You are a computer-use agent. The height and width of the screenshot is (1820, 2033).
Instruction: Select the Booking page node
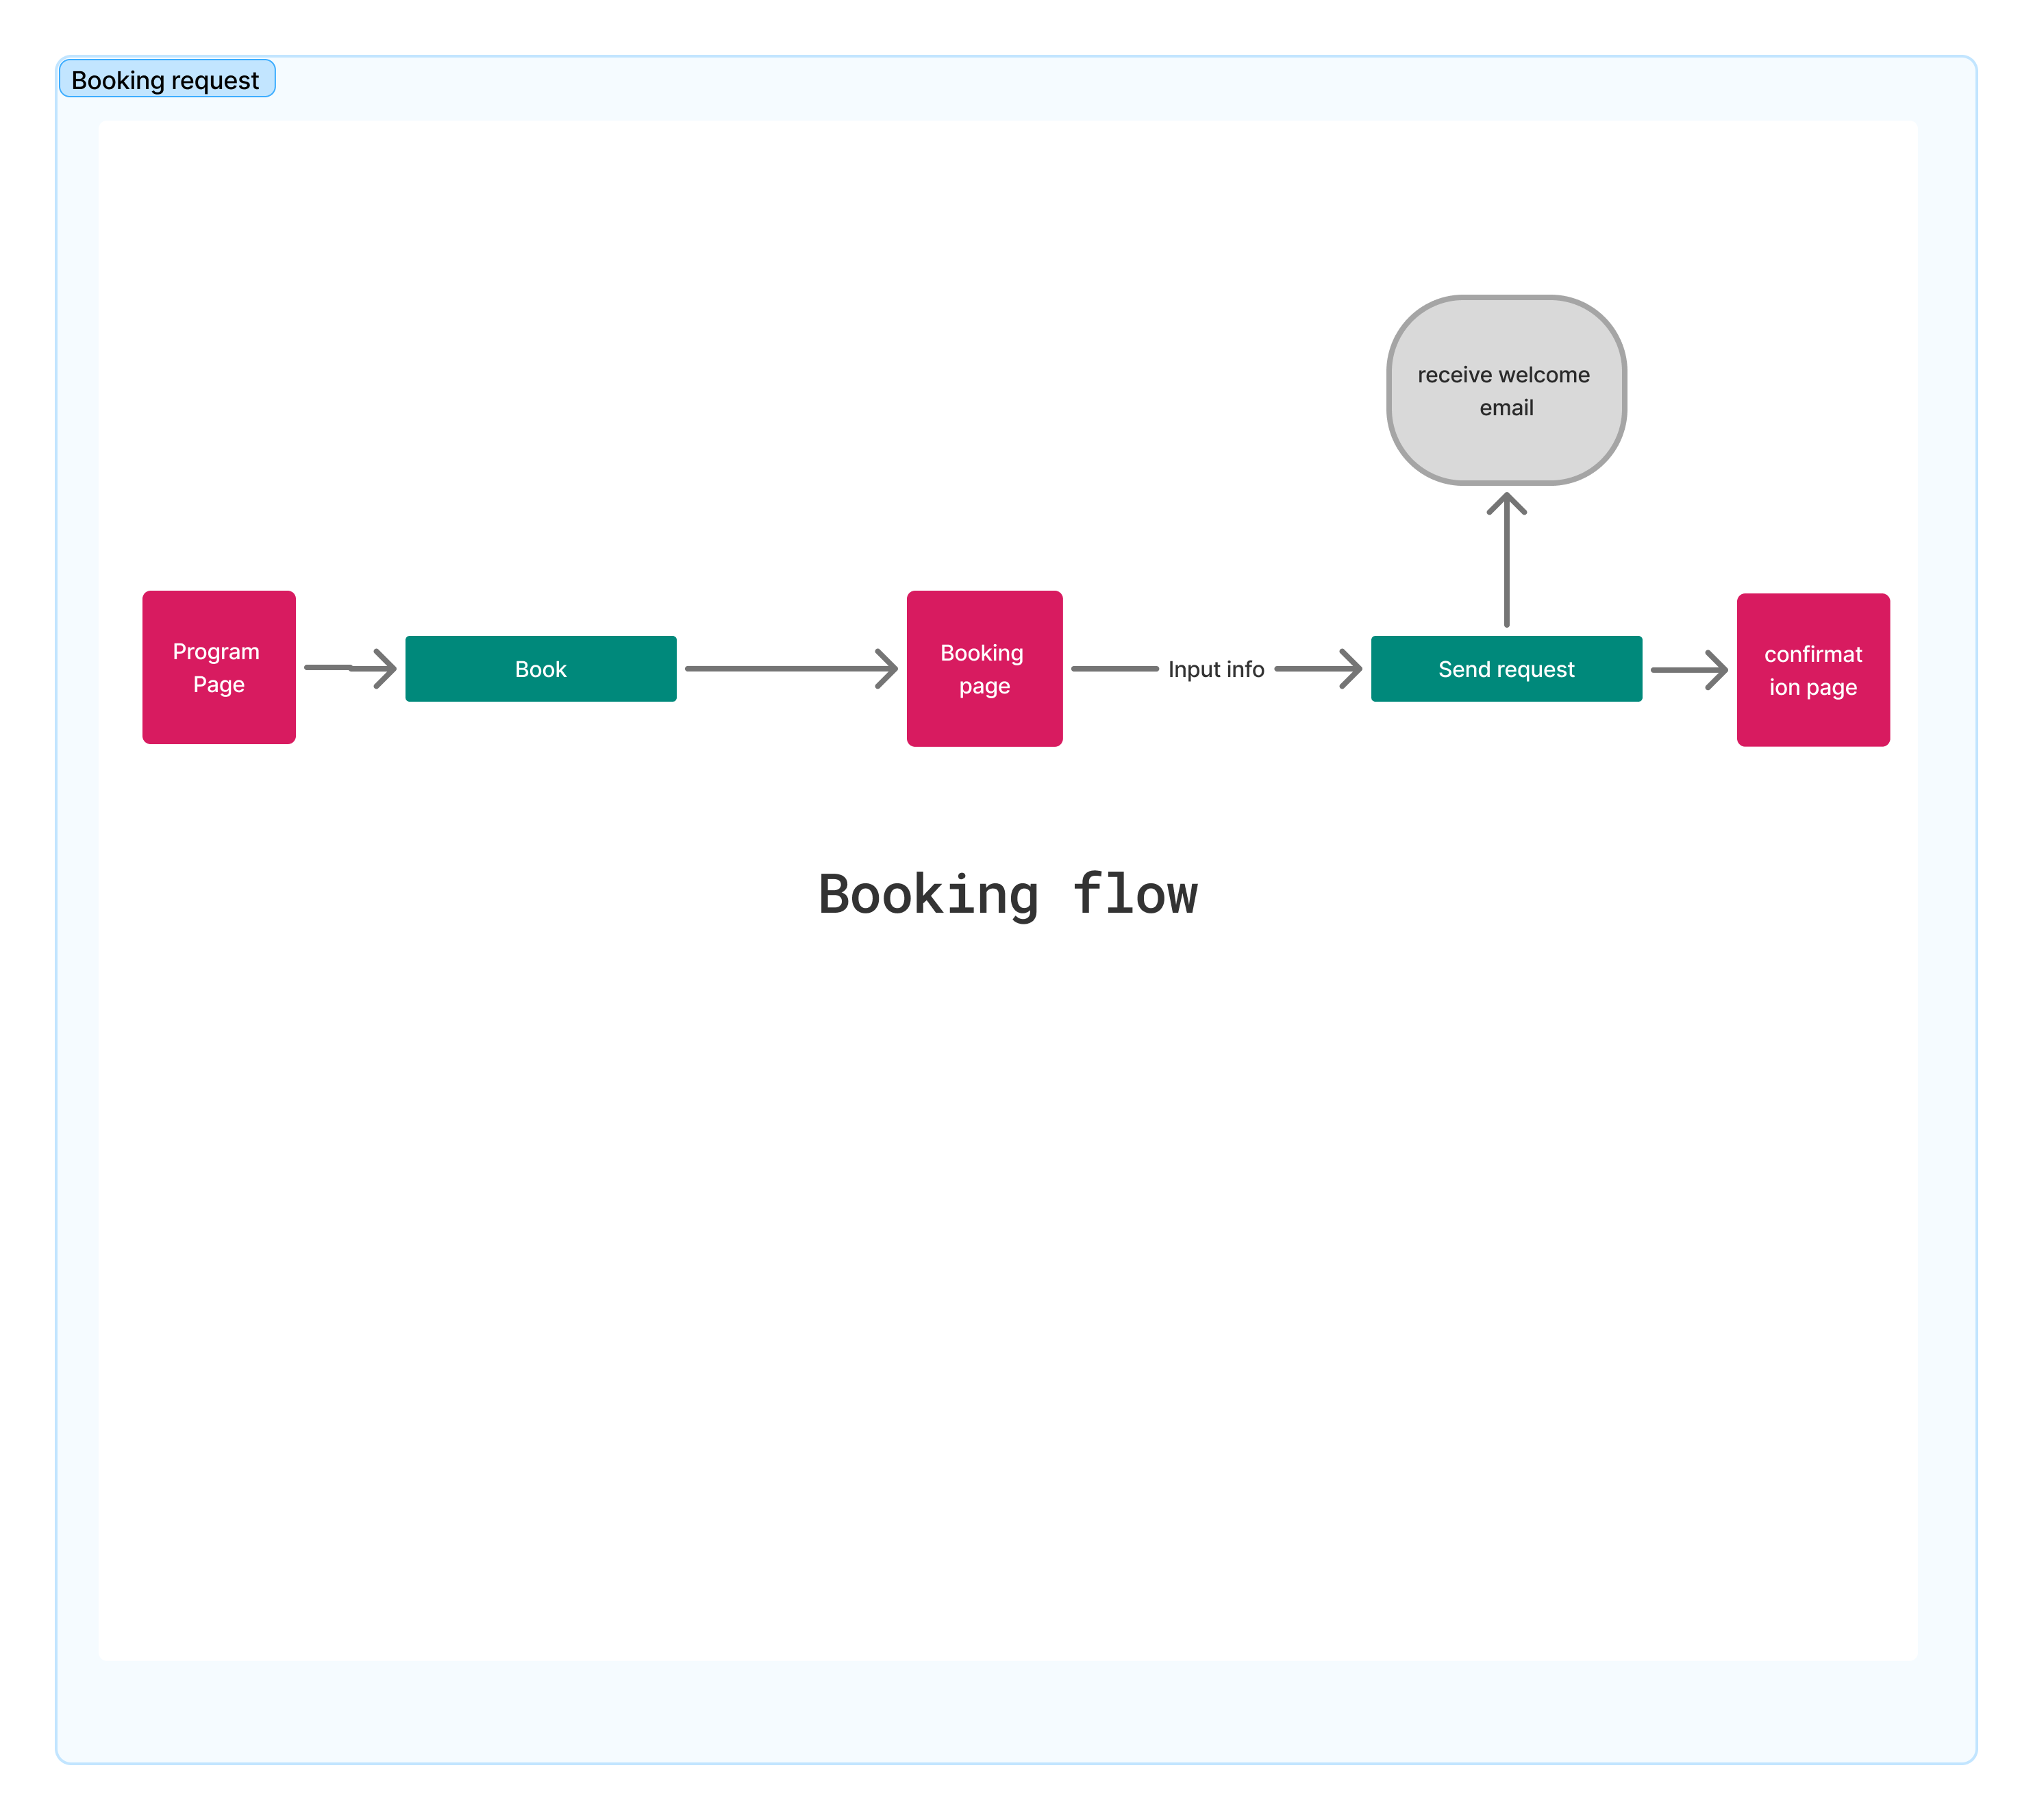coord(984,668)
